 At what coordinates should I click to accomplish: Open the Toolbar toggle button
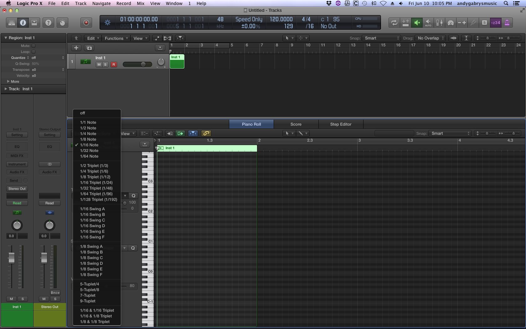[x=34, y=23]
